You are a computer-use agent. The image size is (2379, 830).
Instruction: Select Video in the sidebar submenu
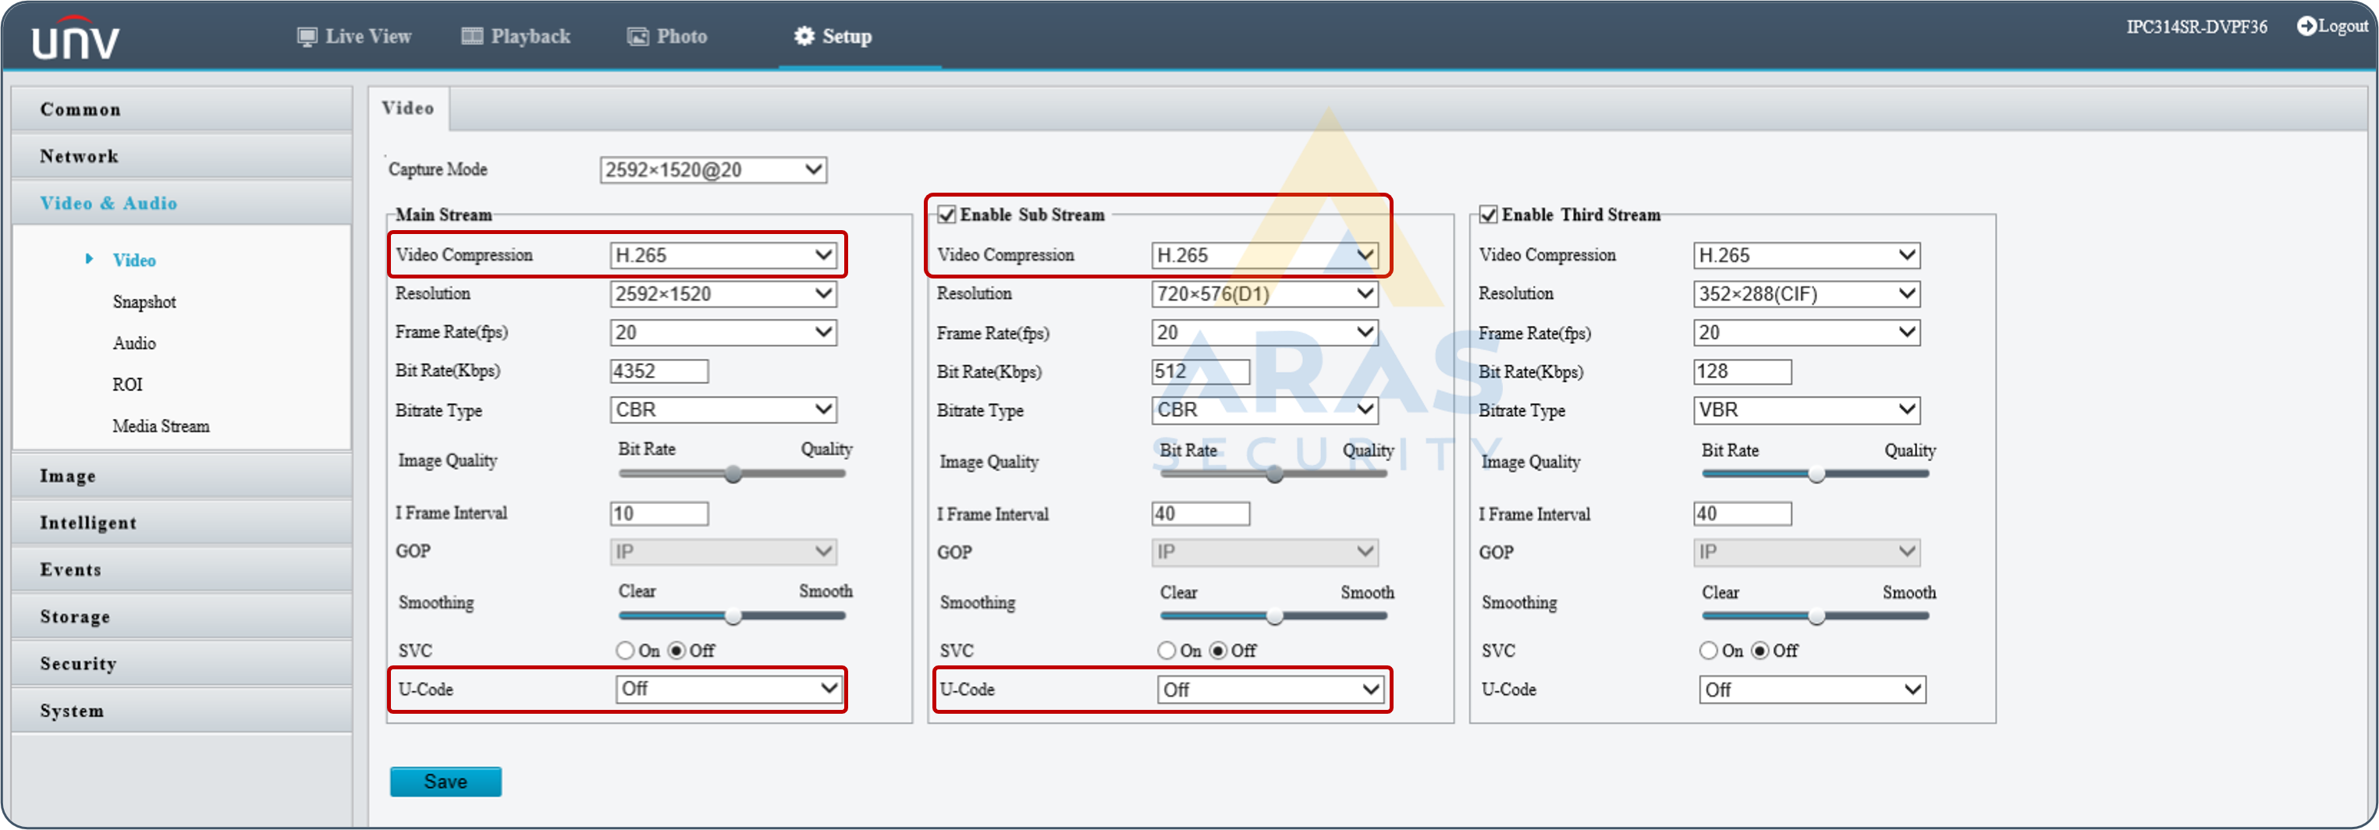134,261
